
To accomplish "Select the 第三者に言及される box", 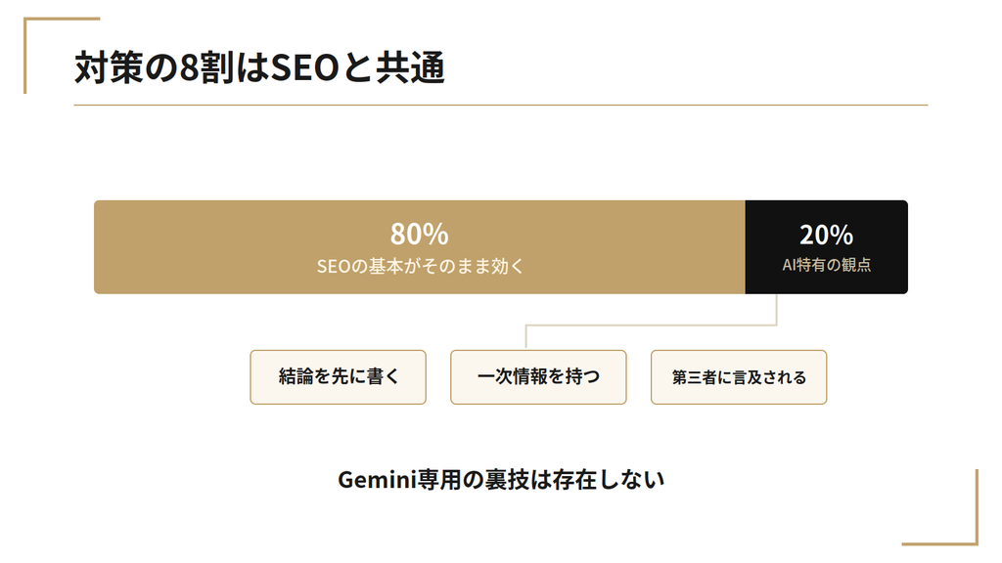I will point(739,377).
